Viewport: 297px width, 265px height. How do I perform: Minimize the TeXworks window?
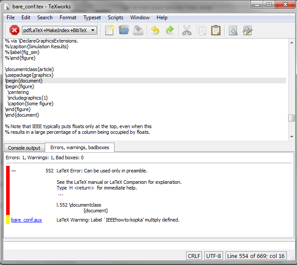point(257,5)
